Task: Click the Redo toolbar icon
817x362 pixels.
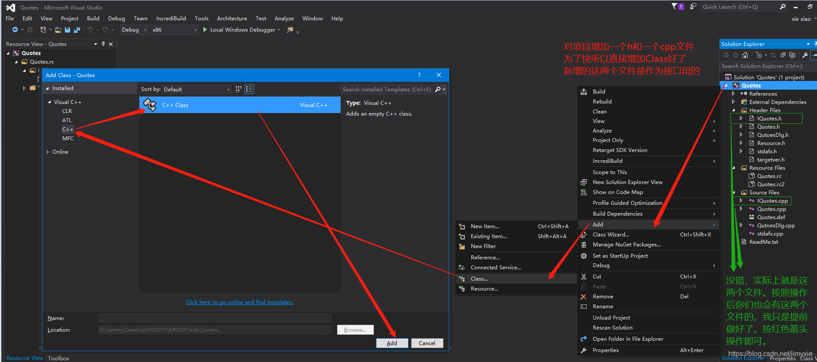Action: click(x=105, y=30)
